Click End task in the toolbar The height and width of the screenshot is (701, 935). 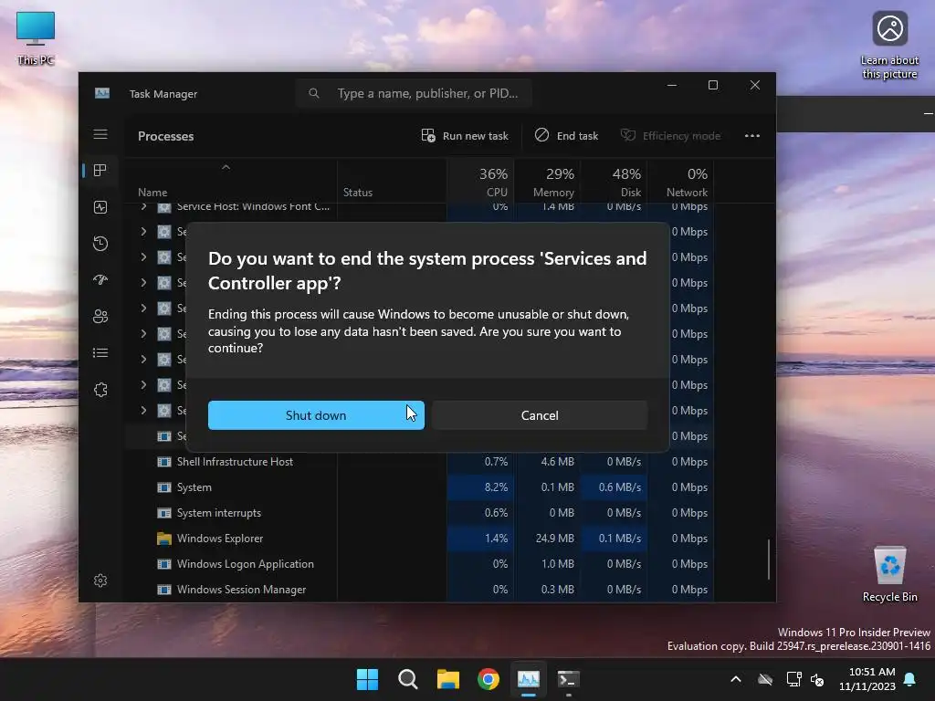pyautogui.click(x=566, y=136)
